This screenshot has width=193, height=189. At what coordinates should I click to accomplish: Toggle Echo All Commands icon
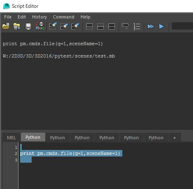[125, 26]
